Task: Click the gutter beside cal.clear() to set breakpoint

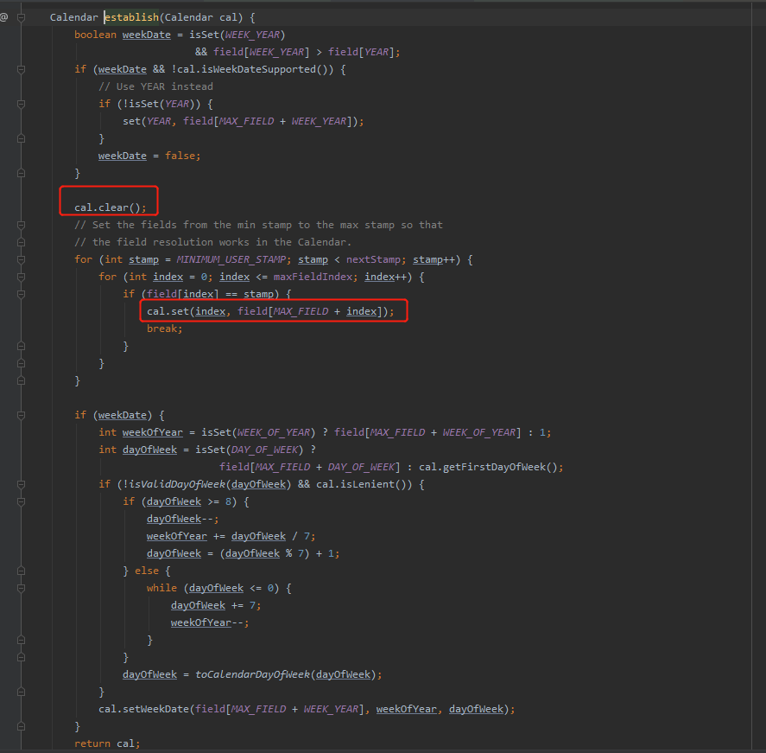Action: point(7,207)
